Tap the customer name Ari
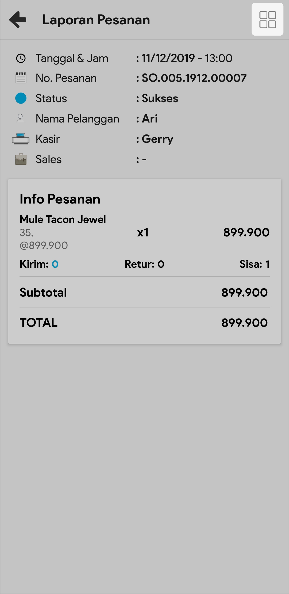The width and height of the screenshot is (289, 594). click(150, 118)
